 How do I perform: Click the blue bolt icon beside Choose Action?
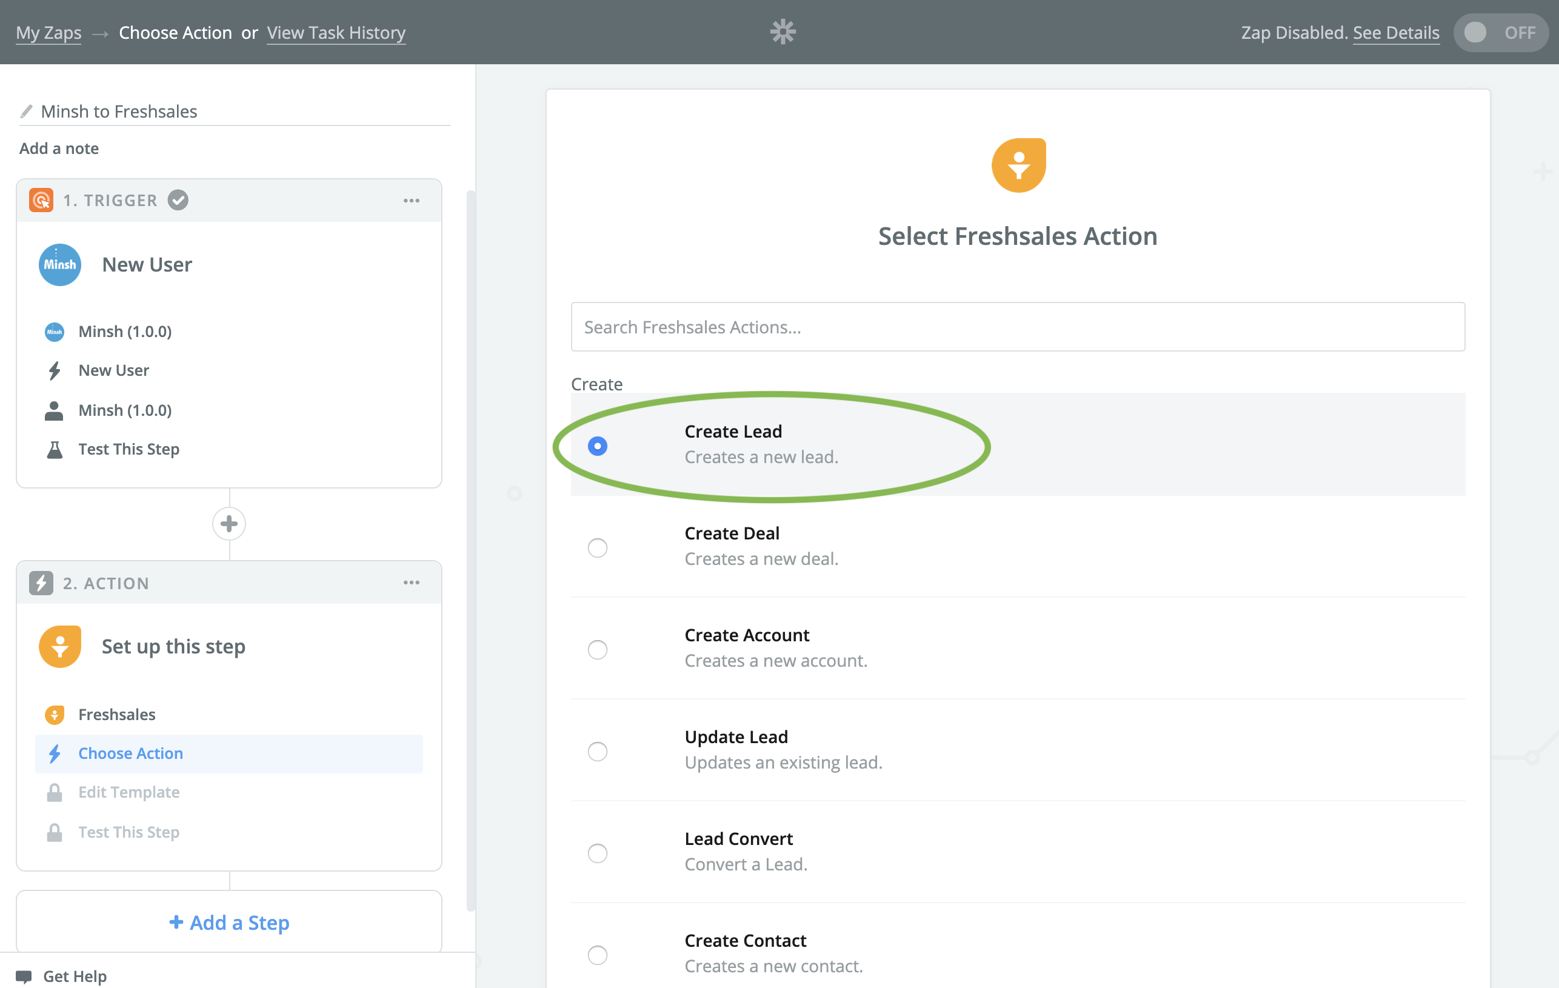pos(55,753)
